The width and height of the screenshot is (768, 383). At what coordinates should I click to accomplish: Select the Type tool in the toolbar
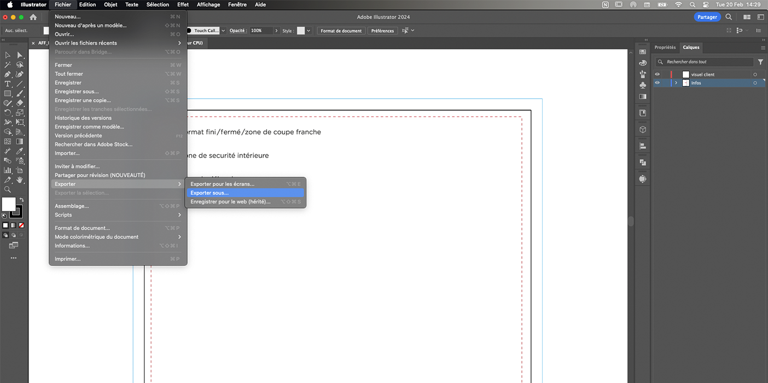click(8, 84)
